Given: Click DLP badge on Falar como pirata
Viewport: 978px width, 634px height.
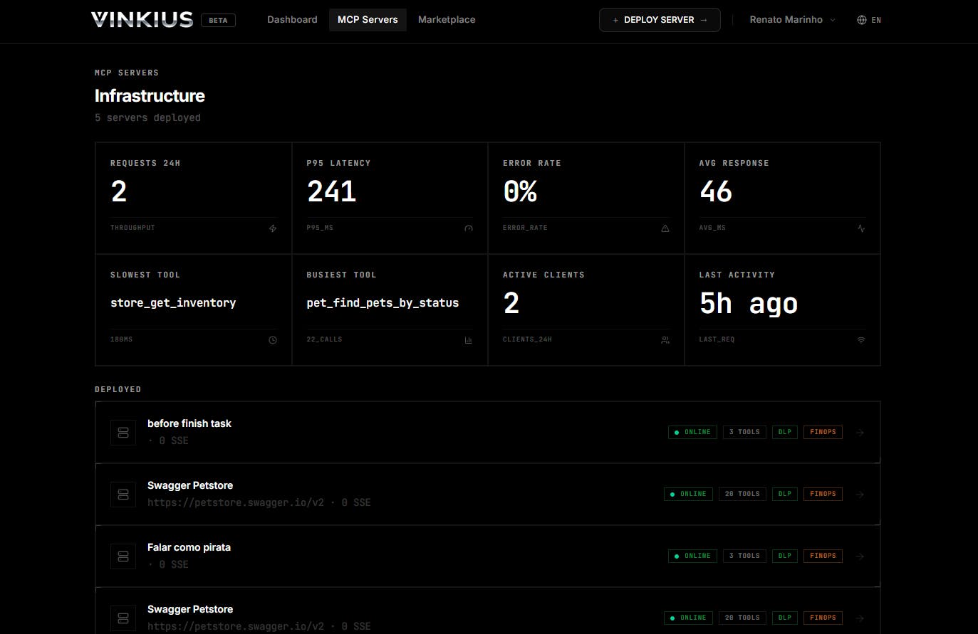Looking at the screenshot, I should coord(785,556).
